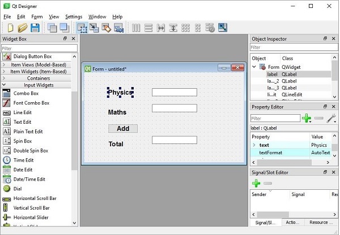Click the input field next to Maths
The width and height of the screenshot is (340, 235).
[174, 108]
